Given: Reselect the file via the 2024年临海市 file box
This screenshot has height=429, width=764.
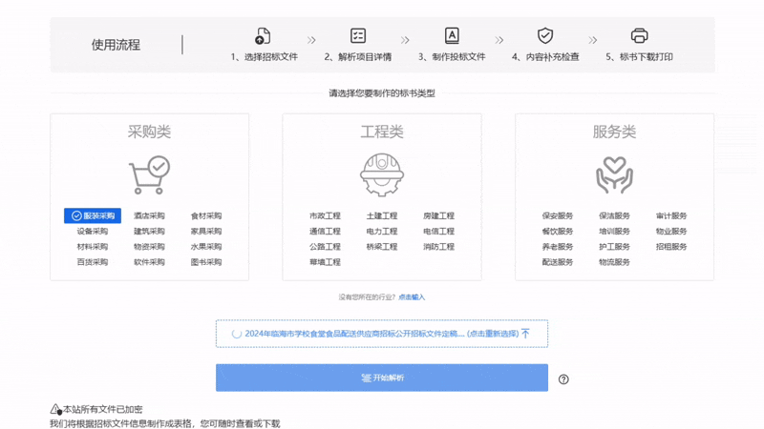Looking at the screenshot, I should pos(382,334).
